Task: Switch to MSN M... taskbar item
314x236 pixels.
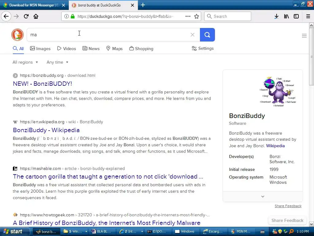Action: coord(242,231)
